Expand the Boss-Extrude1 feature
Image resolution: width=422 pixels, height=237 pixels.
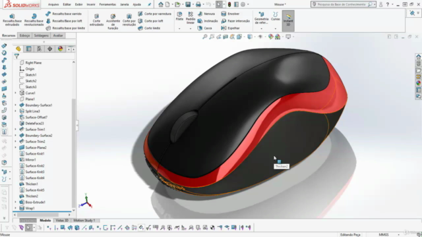coord(15,202)
